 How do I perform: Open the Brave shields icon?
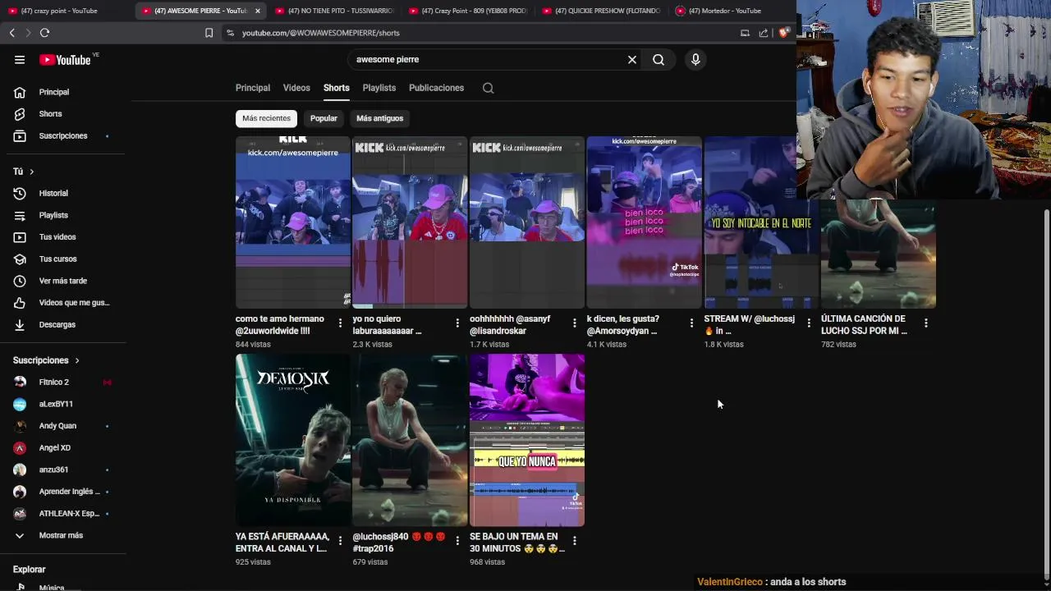pyautogui.click(x=783, y=33)
